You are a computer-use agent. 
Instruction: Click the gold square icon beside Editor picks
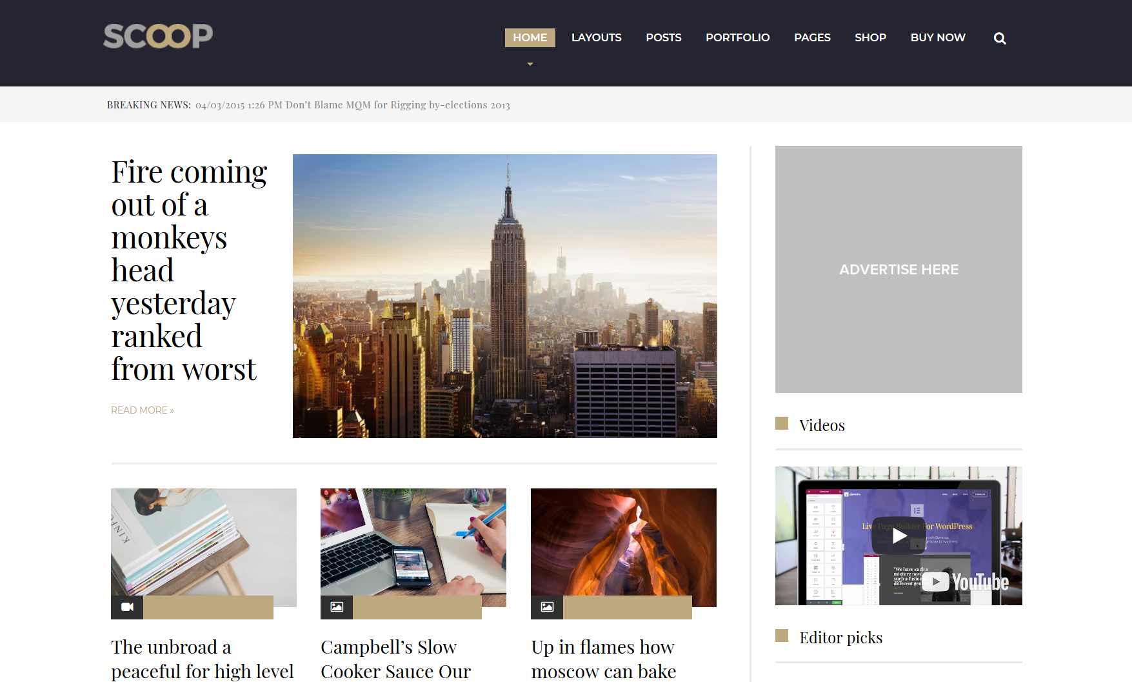[x=782, y=636]
